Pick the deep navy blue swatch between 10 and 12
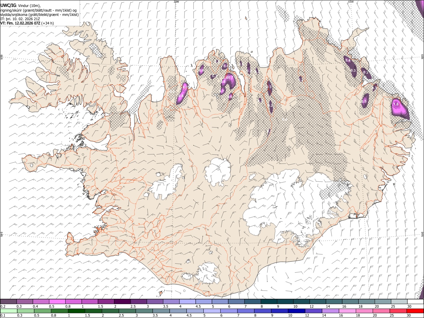Image resolution: width=424 pixels, height=318 pixels. pyautogui.click(x=296, y=311)
